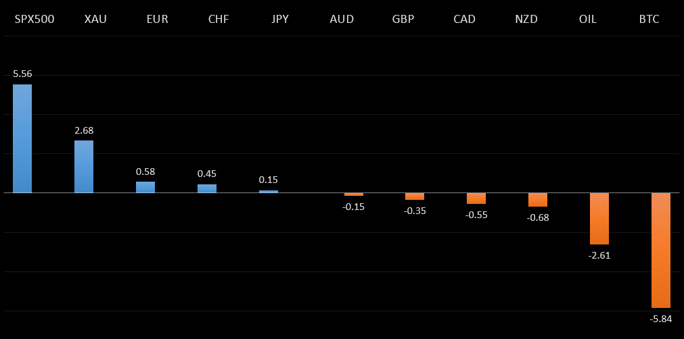Click the tall blue SPX500 bar
This screenshot has width=684, height=339.
tap(22, 138)
